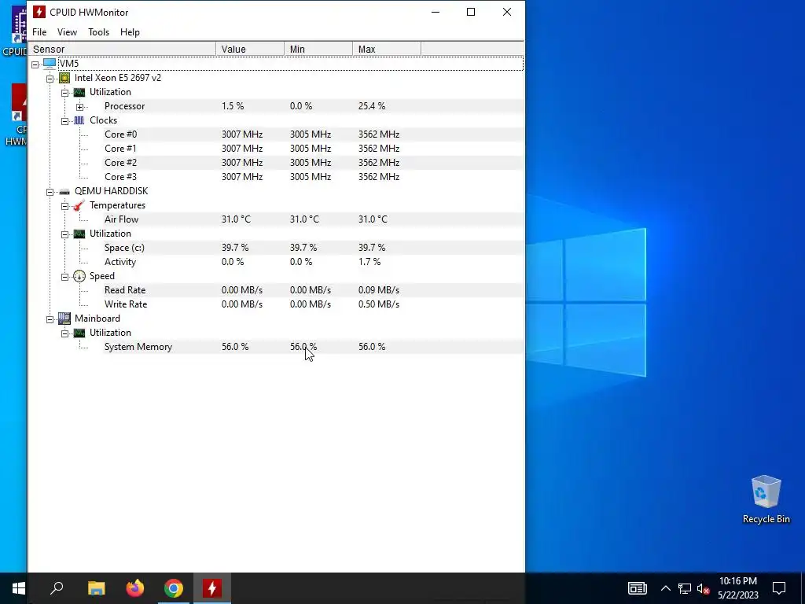Launch Google Chrome from the taskbar
Screen dimensions: 805x604
[174, 588]
